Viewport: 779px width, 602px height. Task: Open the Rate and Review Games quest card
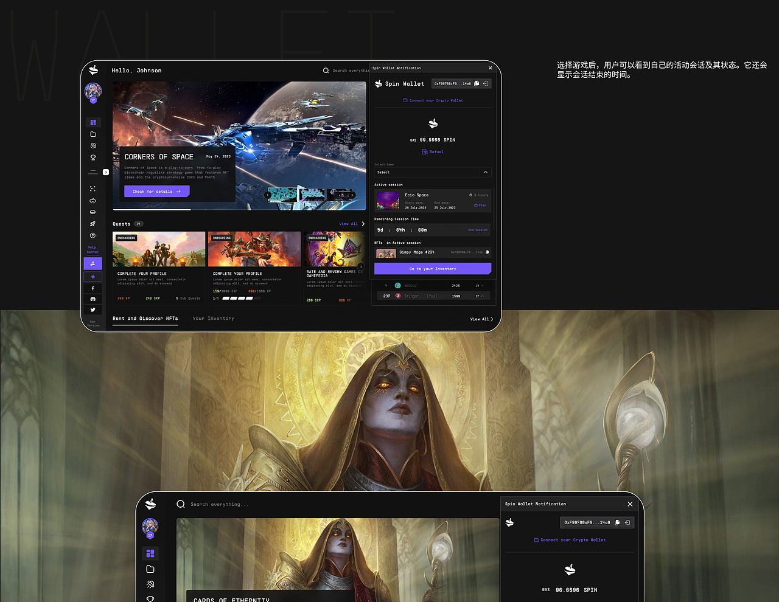tap(335, 268)
